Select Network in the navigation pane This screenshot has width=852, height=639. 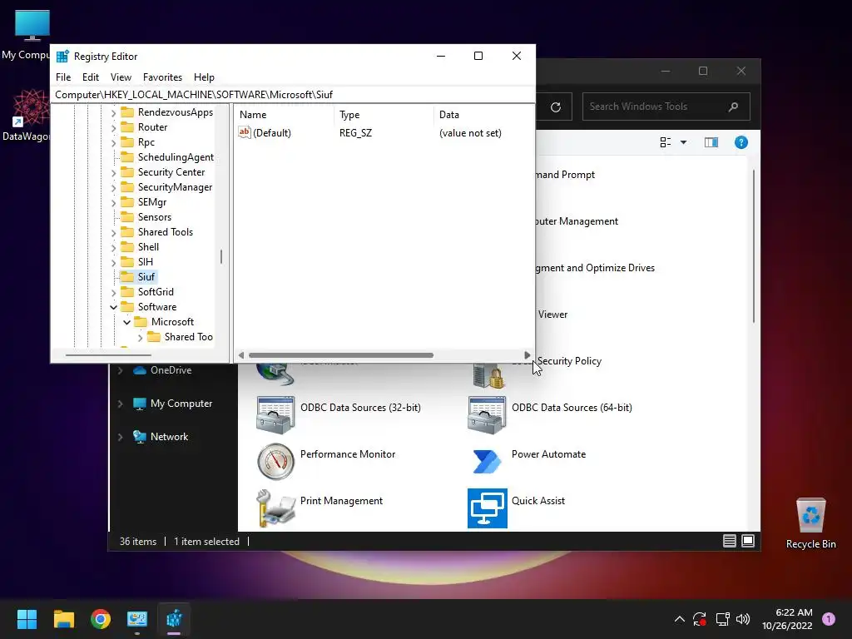[x=169, y=436]
